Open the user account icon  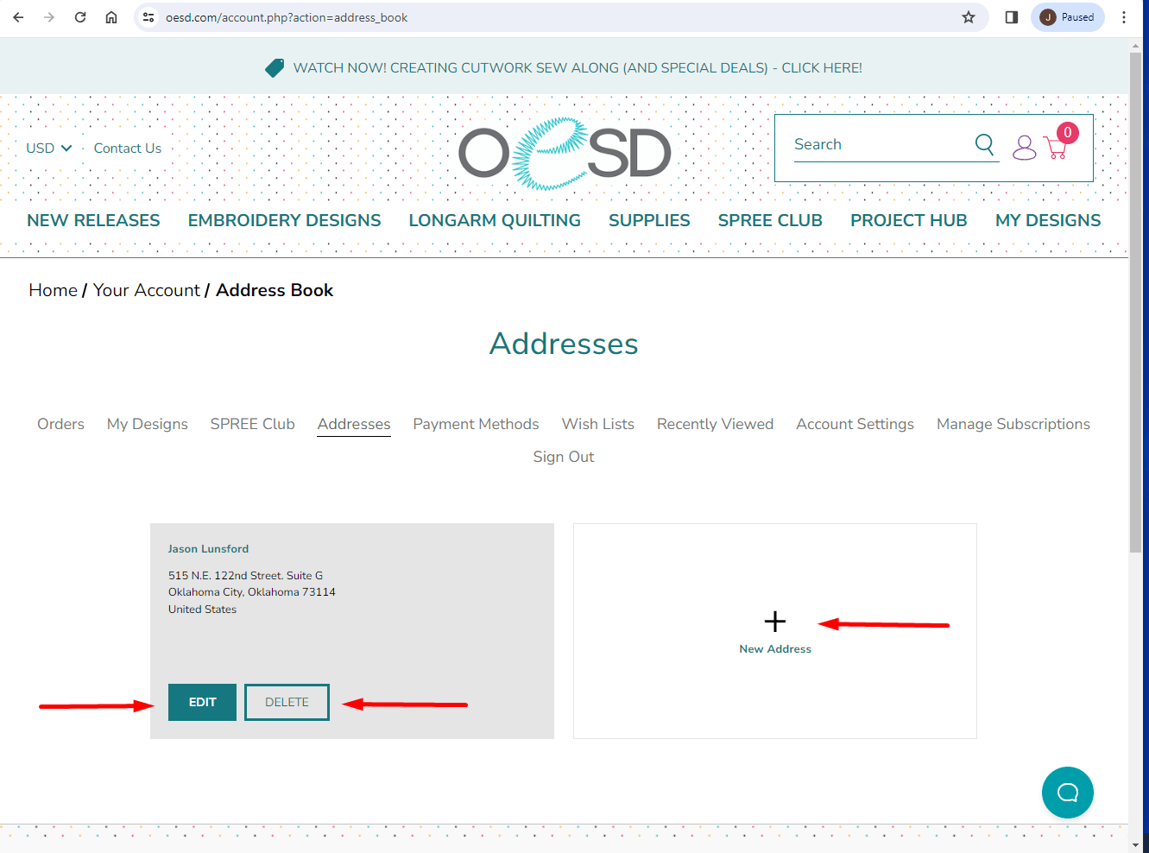click(x=1024, y=148)
